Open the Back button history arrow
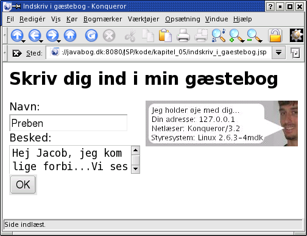The image size is (307, 236). 41,41
